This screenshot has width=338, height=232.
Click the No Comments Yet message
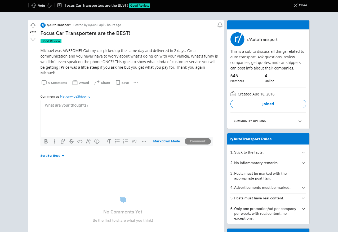[123, 212]
